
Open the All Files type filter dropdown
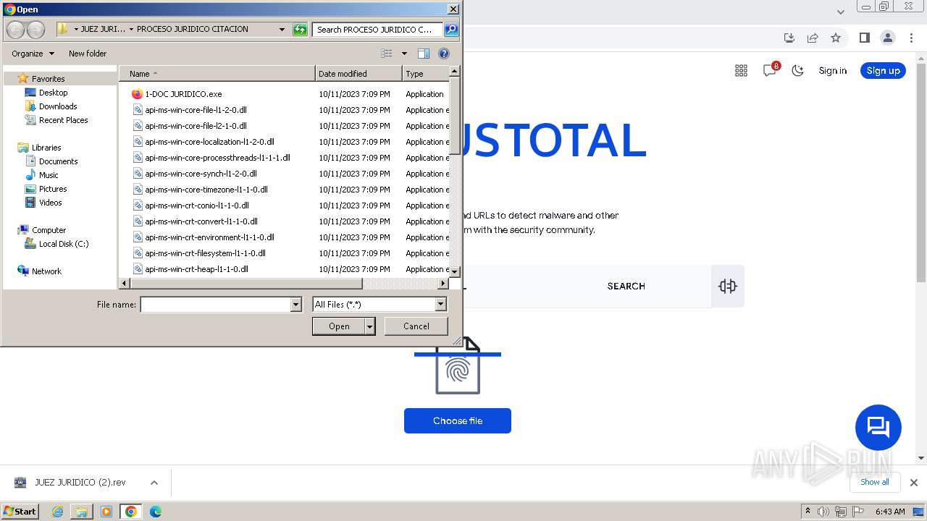(440, 305)
